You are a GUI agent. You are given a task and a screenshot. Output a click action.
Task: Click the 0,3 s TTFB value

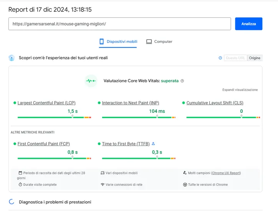157,152
